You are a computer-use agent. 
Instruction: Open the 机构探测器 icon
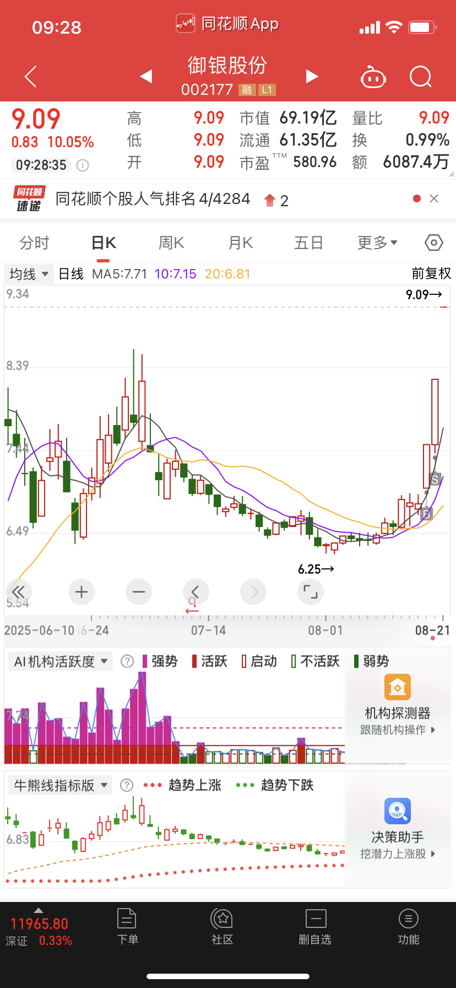[398, 687]
